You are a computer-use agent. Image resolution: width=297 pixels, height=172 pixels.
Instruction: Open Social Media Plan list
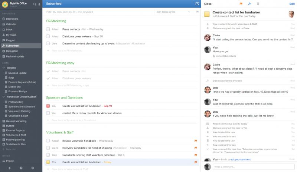(x=16, y=144)
